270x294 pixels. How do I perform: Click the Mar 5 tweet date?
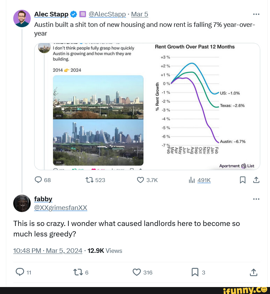click(140, 14)
